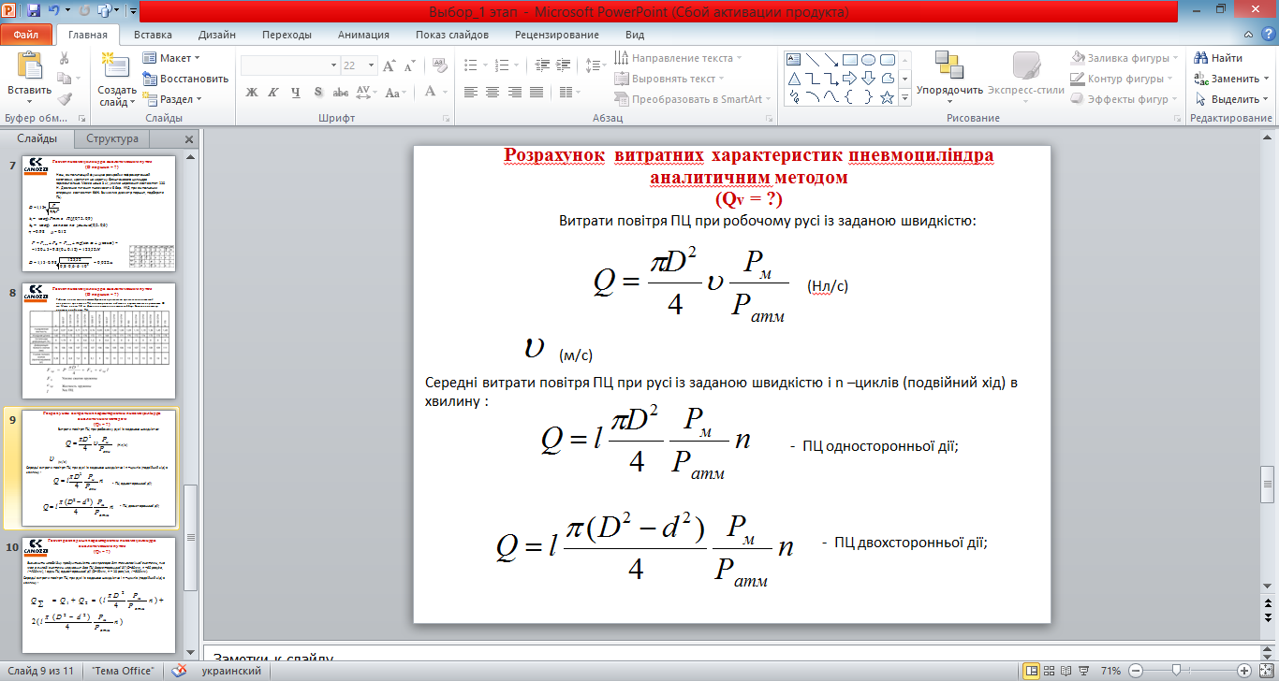Center the text in the paragraph group
This screenshot has width=1279, height=681.
[x=491, y=92]
